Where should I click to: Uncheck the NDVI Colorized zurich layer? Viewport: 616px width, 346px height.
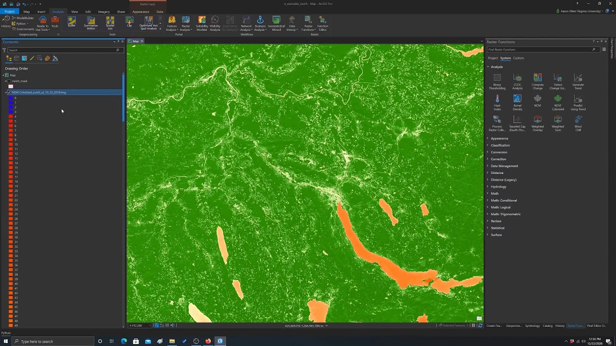[9, 92]
